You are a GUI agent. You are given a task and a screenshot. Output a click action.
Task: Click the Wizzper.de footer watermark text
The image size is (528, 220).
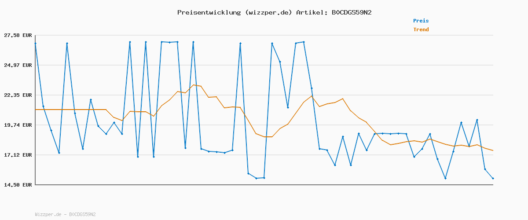click(x=65, y=214)
